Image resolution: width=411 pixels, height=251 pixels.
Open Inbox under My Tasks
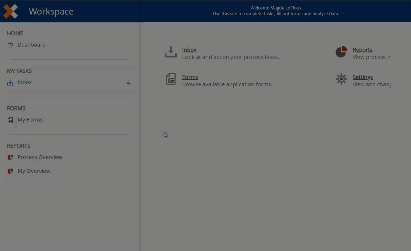(x=25, y=82)
